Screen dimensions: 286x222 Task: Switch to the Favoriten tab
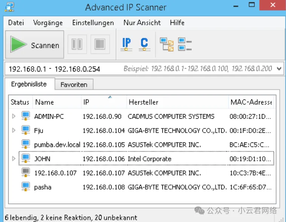[x=74, y=84]
